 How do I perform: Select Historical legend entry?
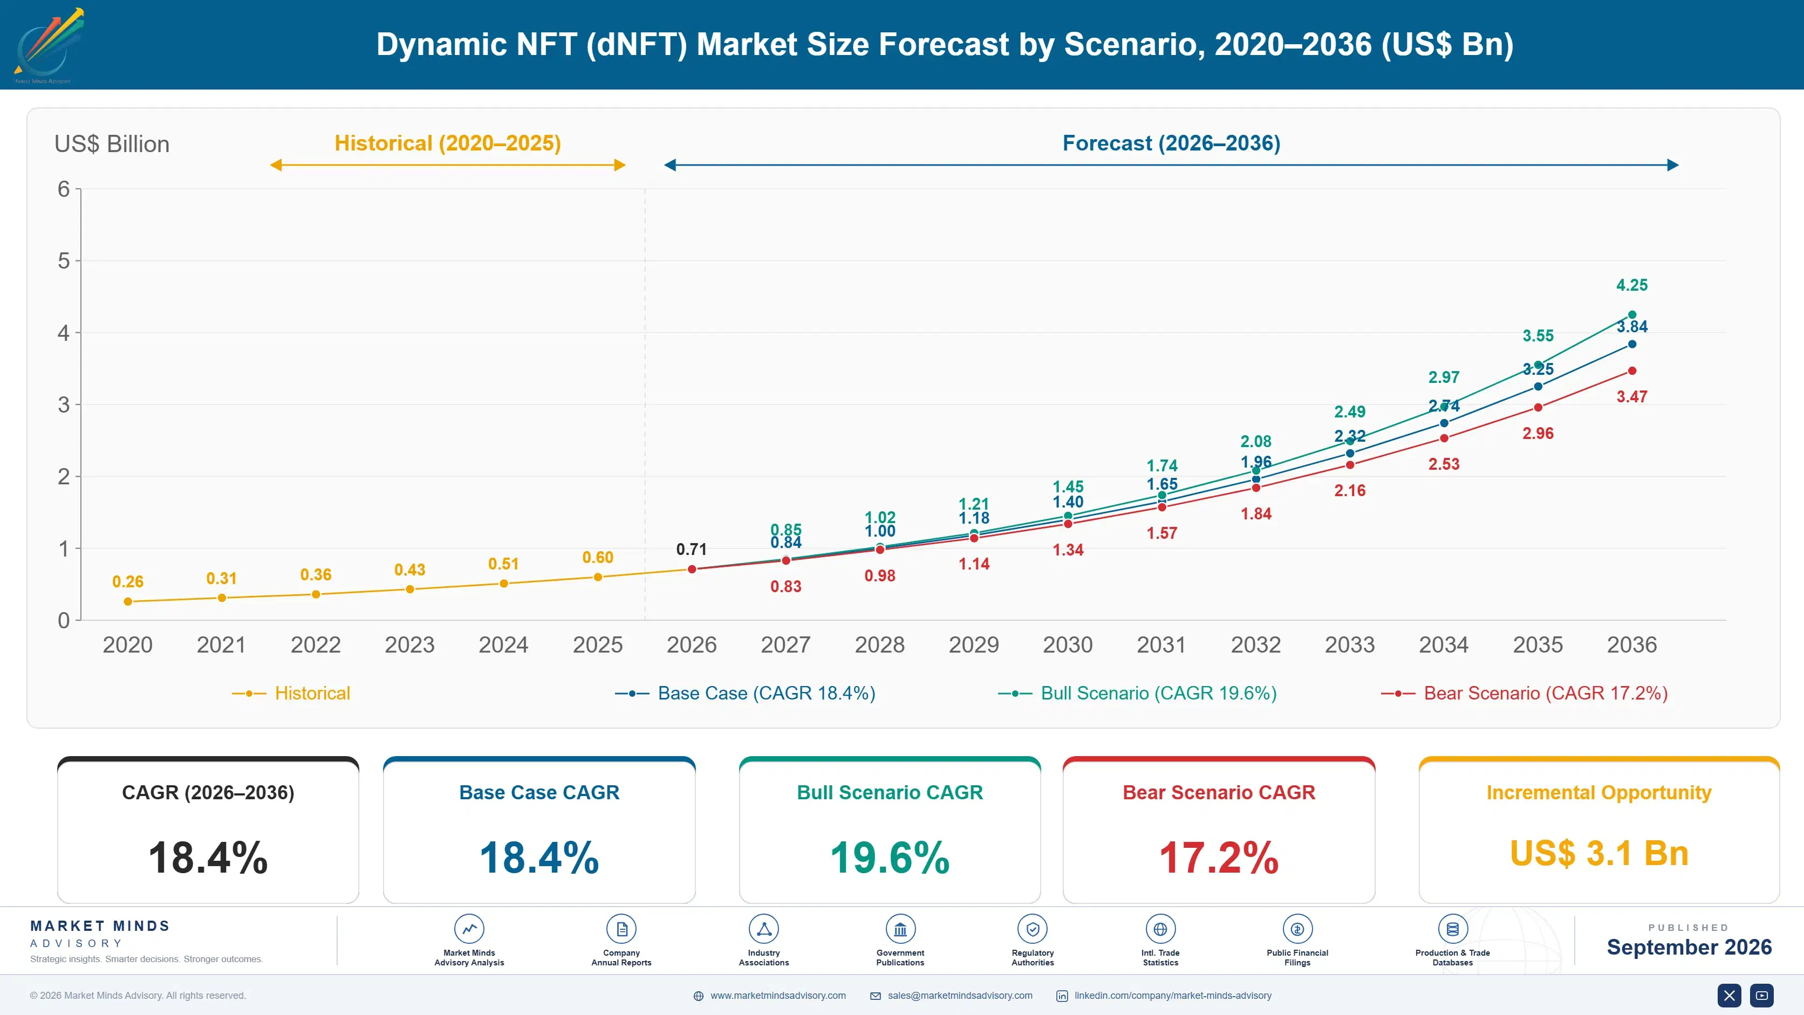tap(291, 693)
